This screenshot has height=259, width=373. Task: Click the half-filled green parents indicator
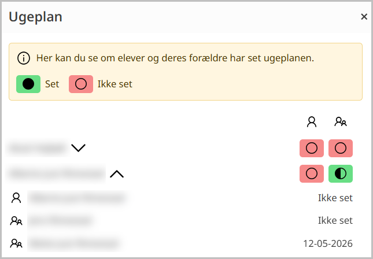pyautogui.click(x=341, y=173)
